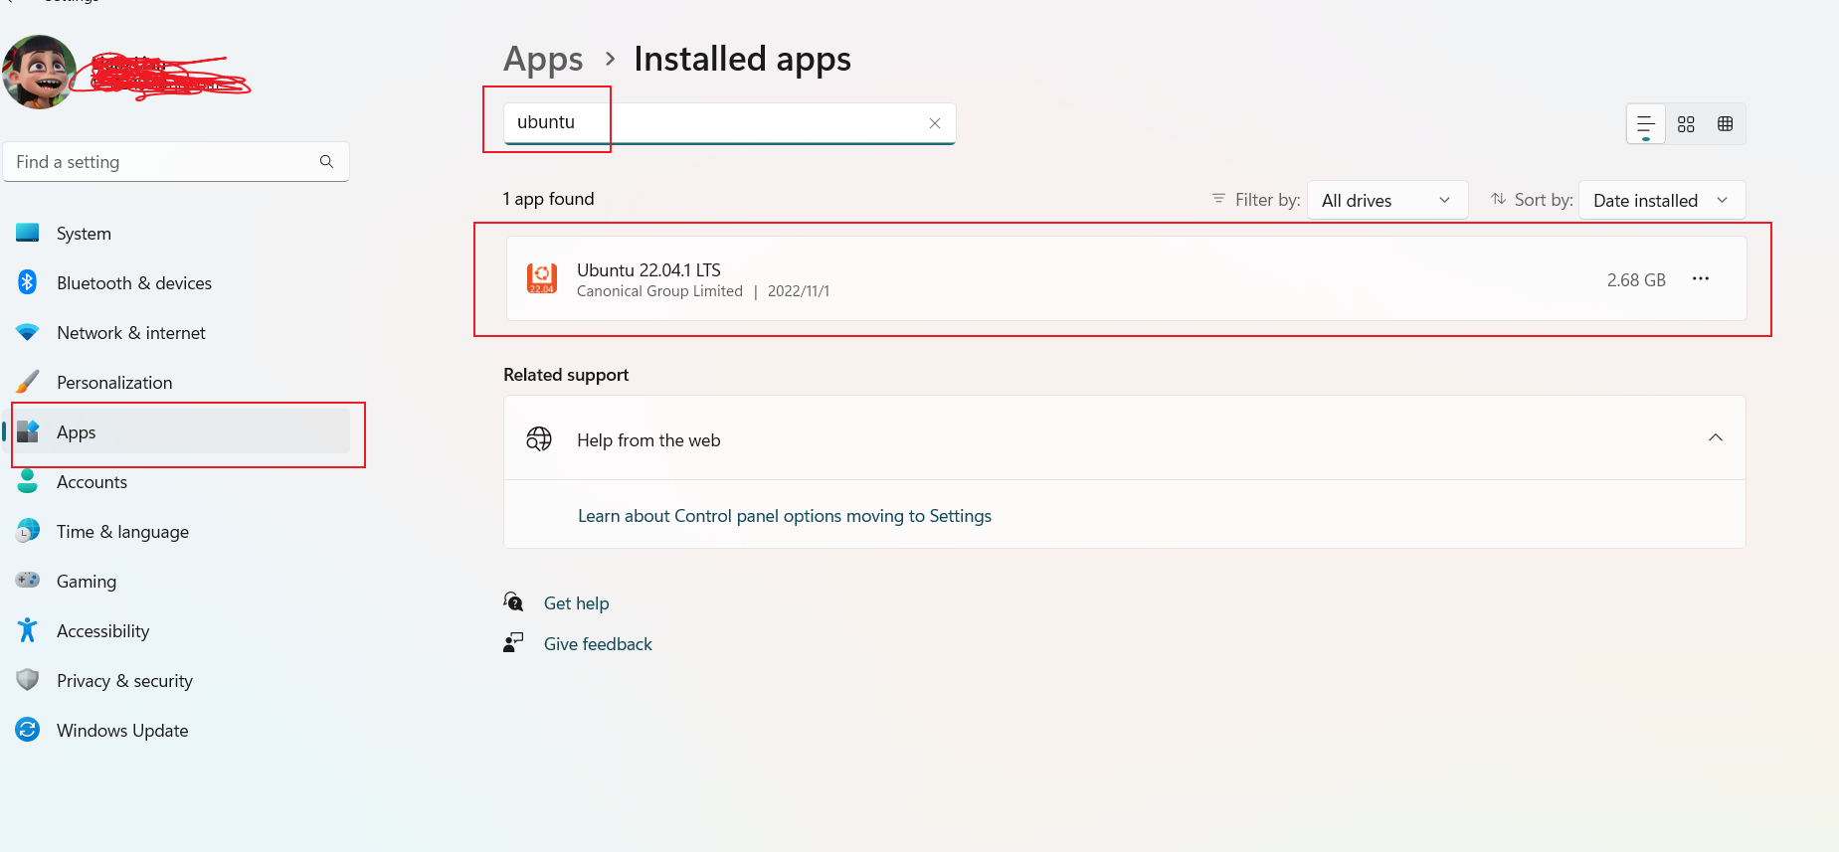Click the 1 app found text
1839x852 pixels.
[x=549, y=199]
